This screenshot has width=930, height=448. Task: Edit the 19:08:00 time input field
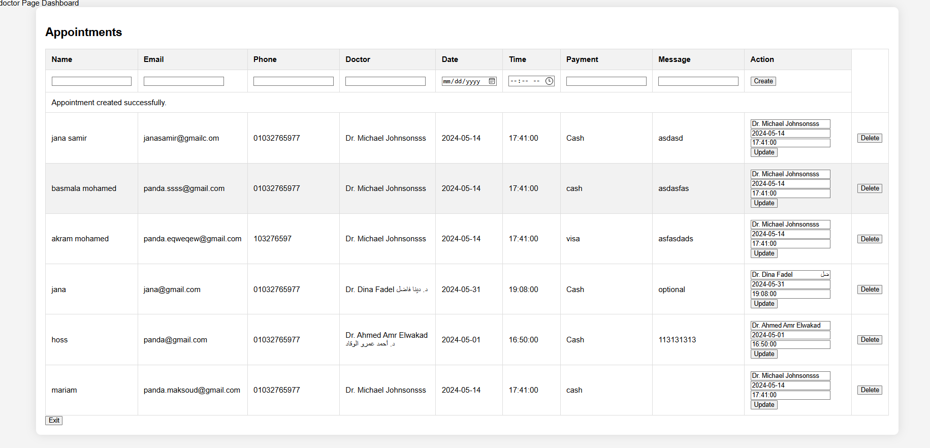[x=790, y=294]
